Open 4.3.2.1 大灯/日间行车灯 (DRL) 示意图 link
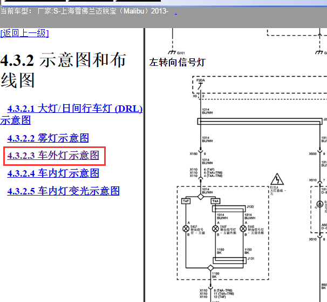Screen dimensions: 327x302 (x=71, y=114)
